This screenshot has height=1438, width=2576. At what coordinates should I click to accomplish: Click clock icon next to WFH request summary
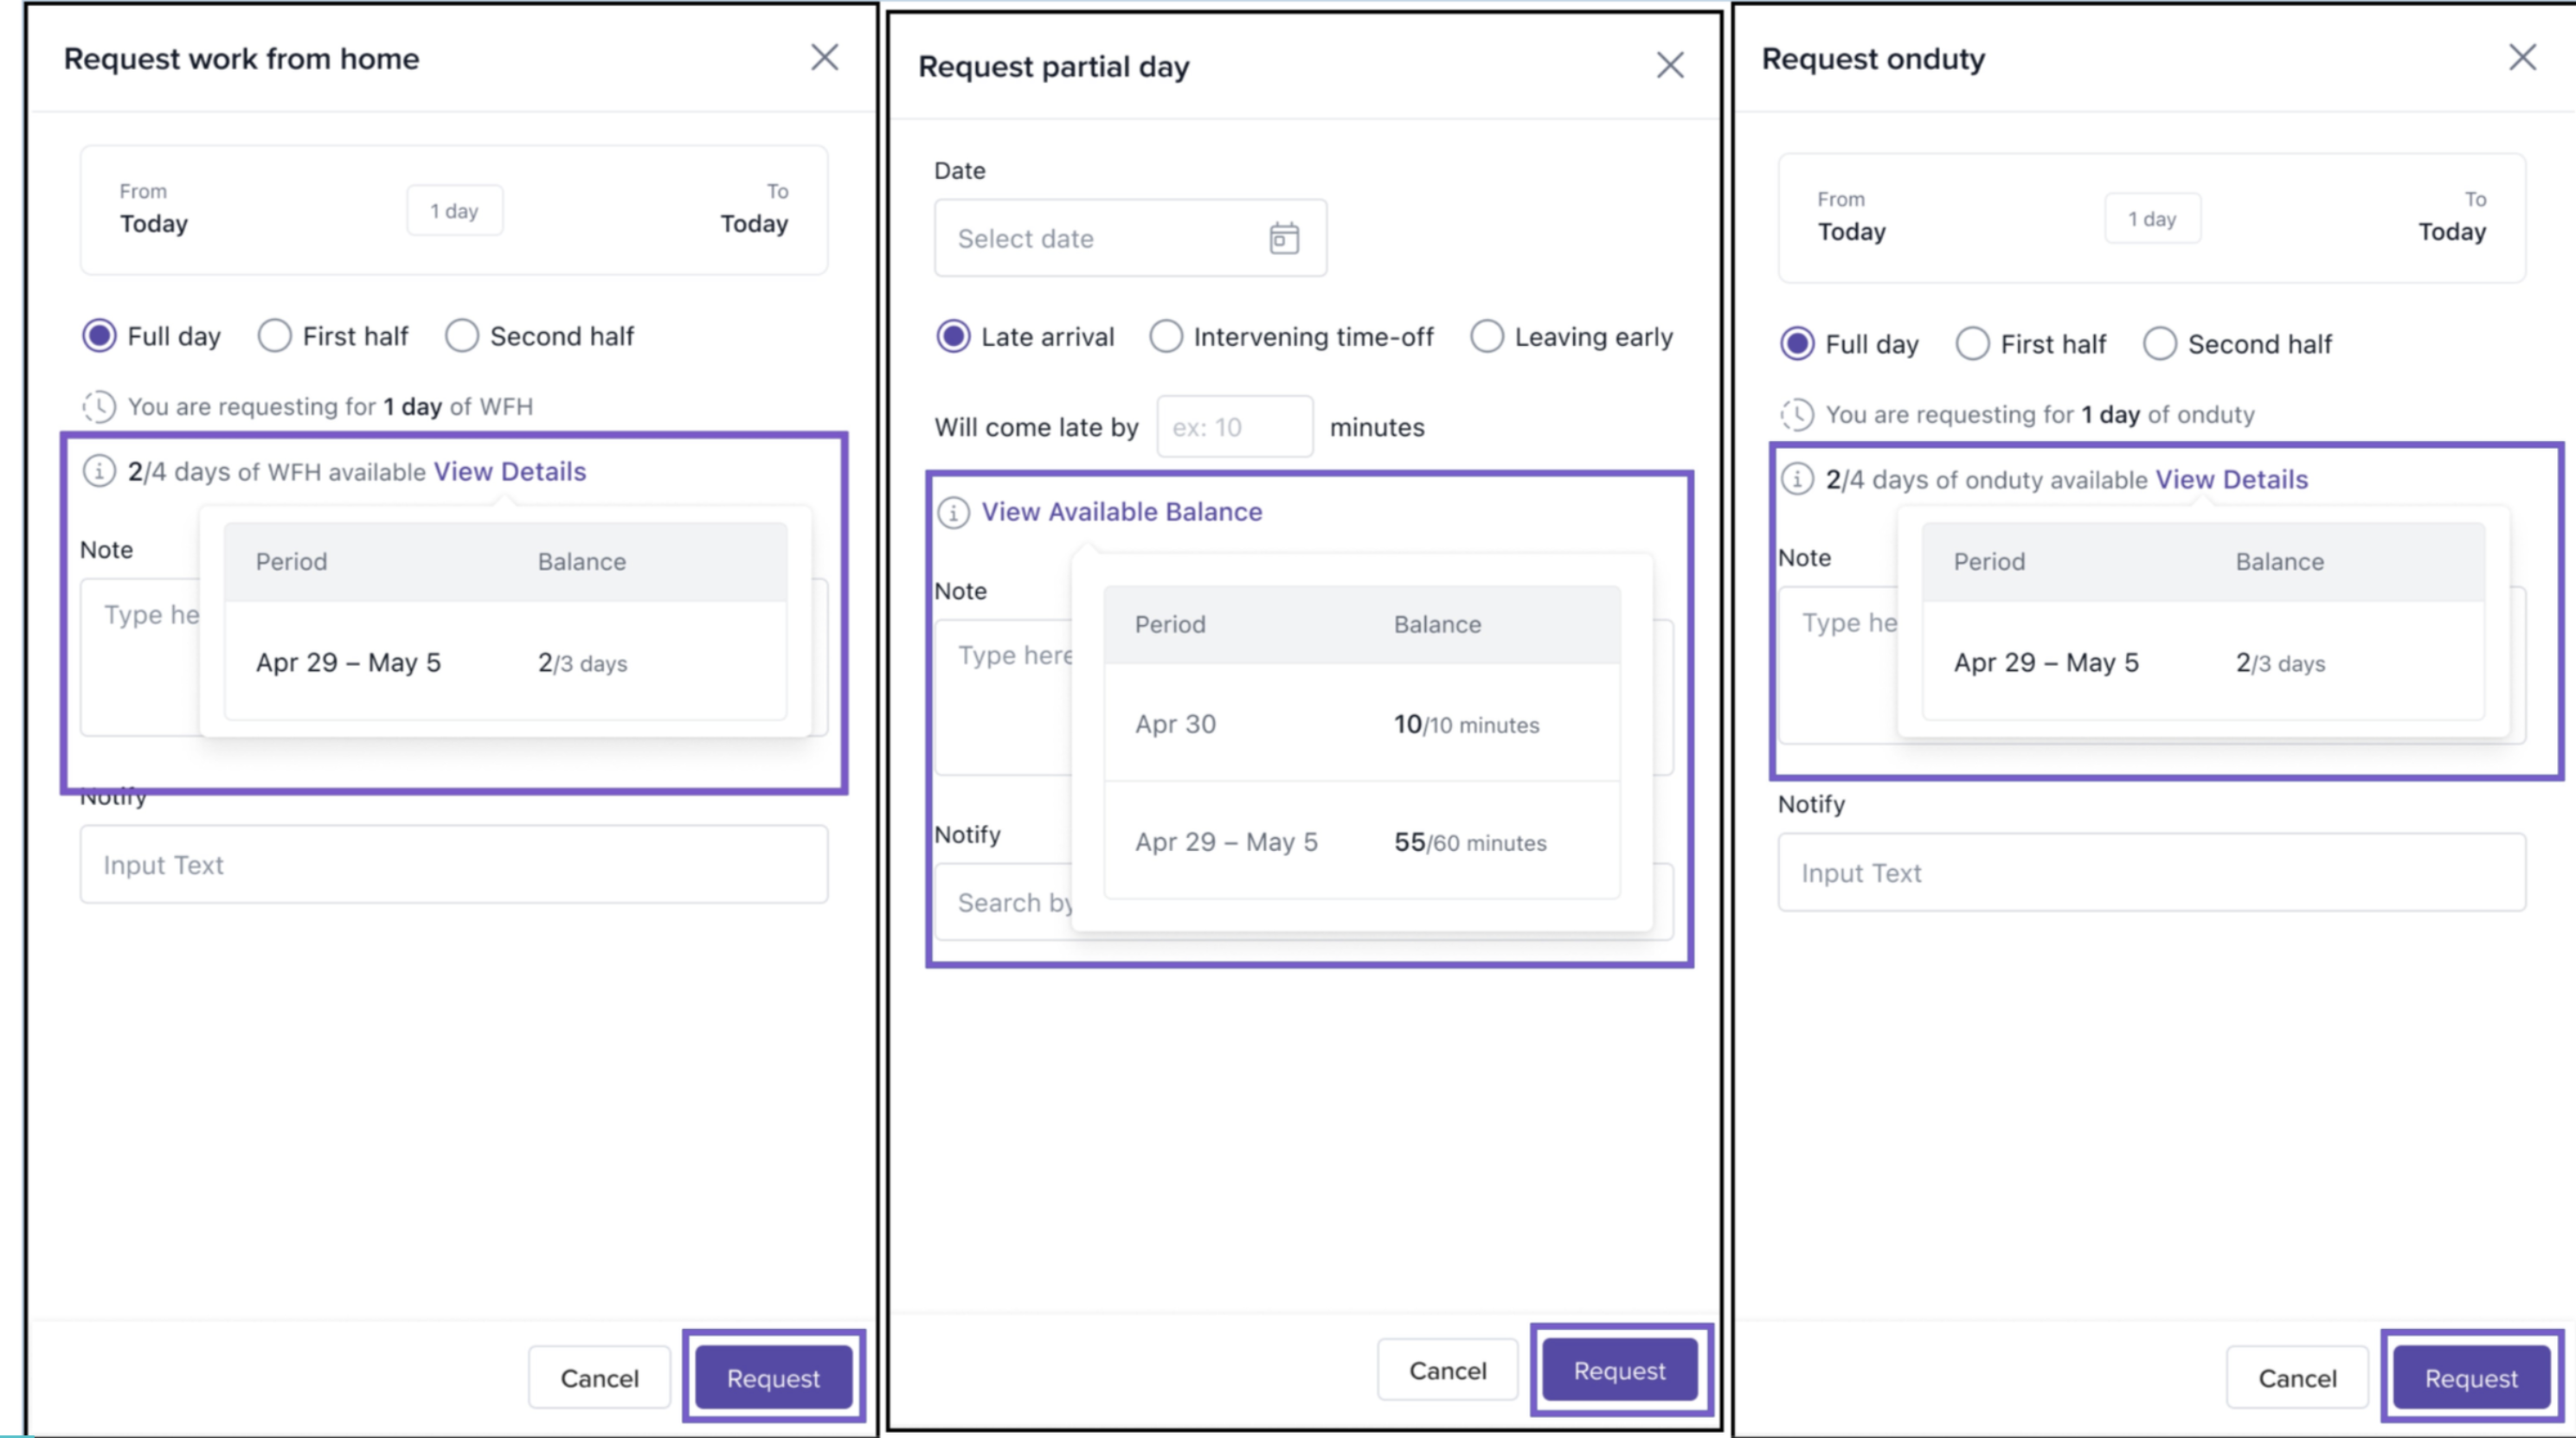coord(99,406)
